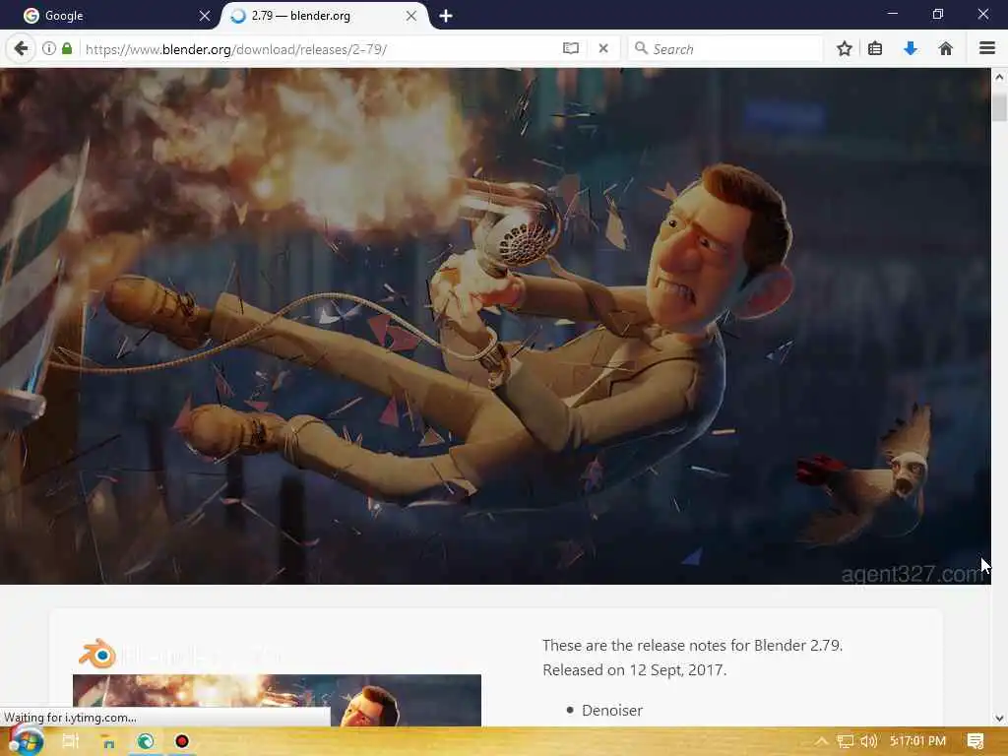The height and width of the screenshot is (756, 1008).
Task: Stop loading the page with the X button
Action: [603, 49]
